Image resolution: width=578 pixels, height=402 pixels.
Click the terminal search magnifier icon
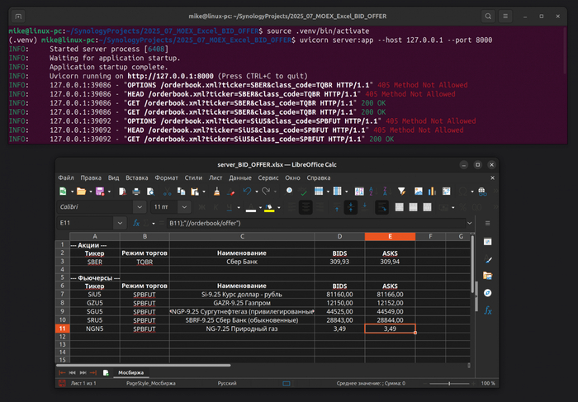tap(489, 15)
